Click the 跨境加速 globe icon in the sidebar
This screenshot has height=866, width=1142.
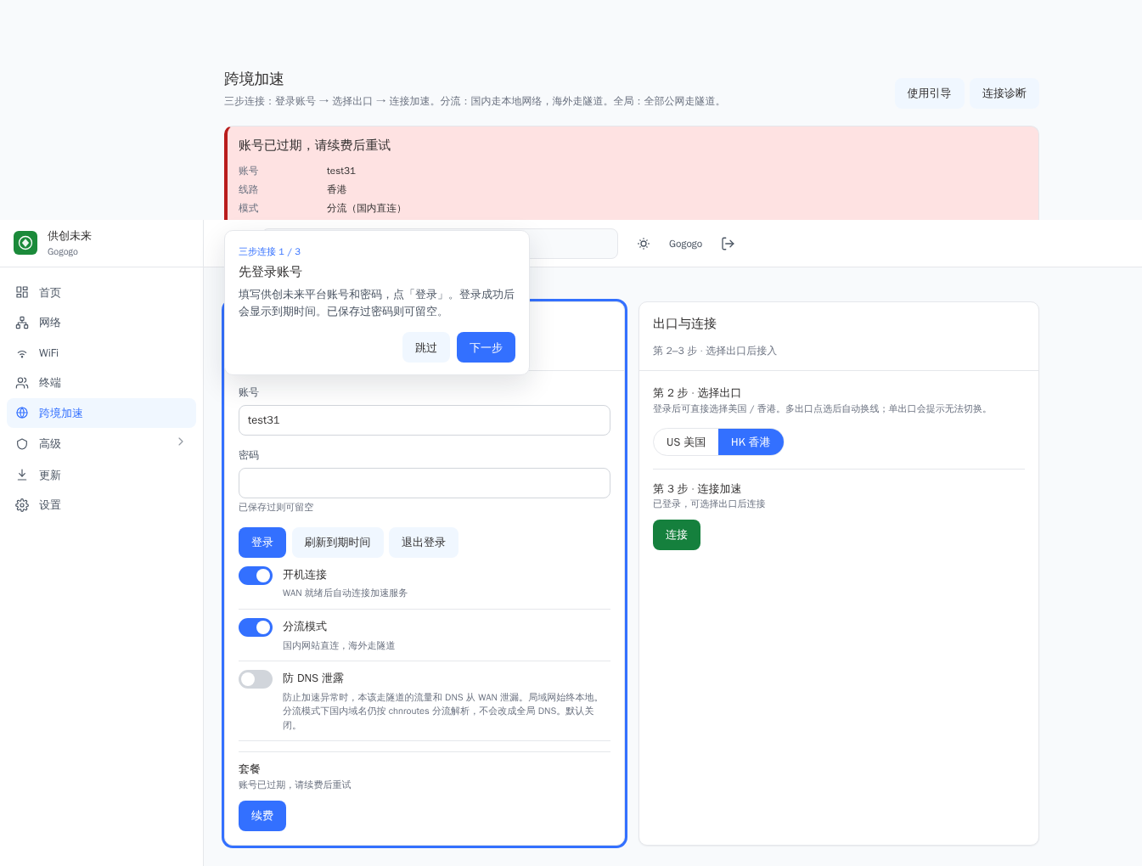(x=22, y=413)
